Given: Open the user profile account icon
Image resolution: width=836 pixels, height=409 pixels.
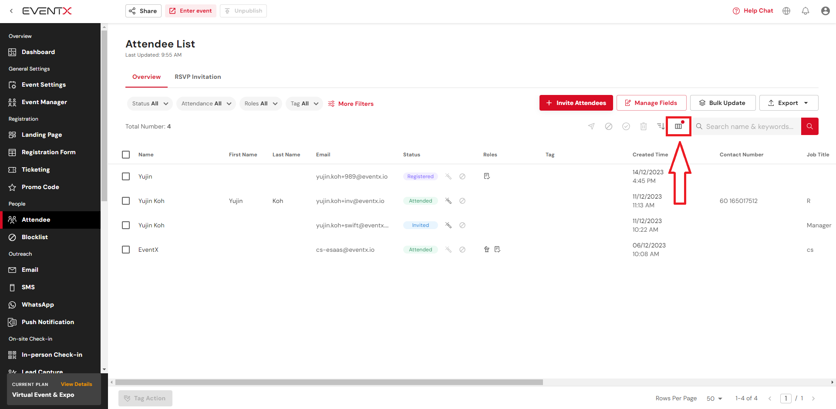Looking at the screenshot, I should click(825, 11).
